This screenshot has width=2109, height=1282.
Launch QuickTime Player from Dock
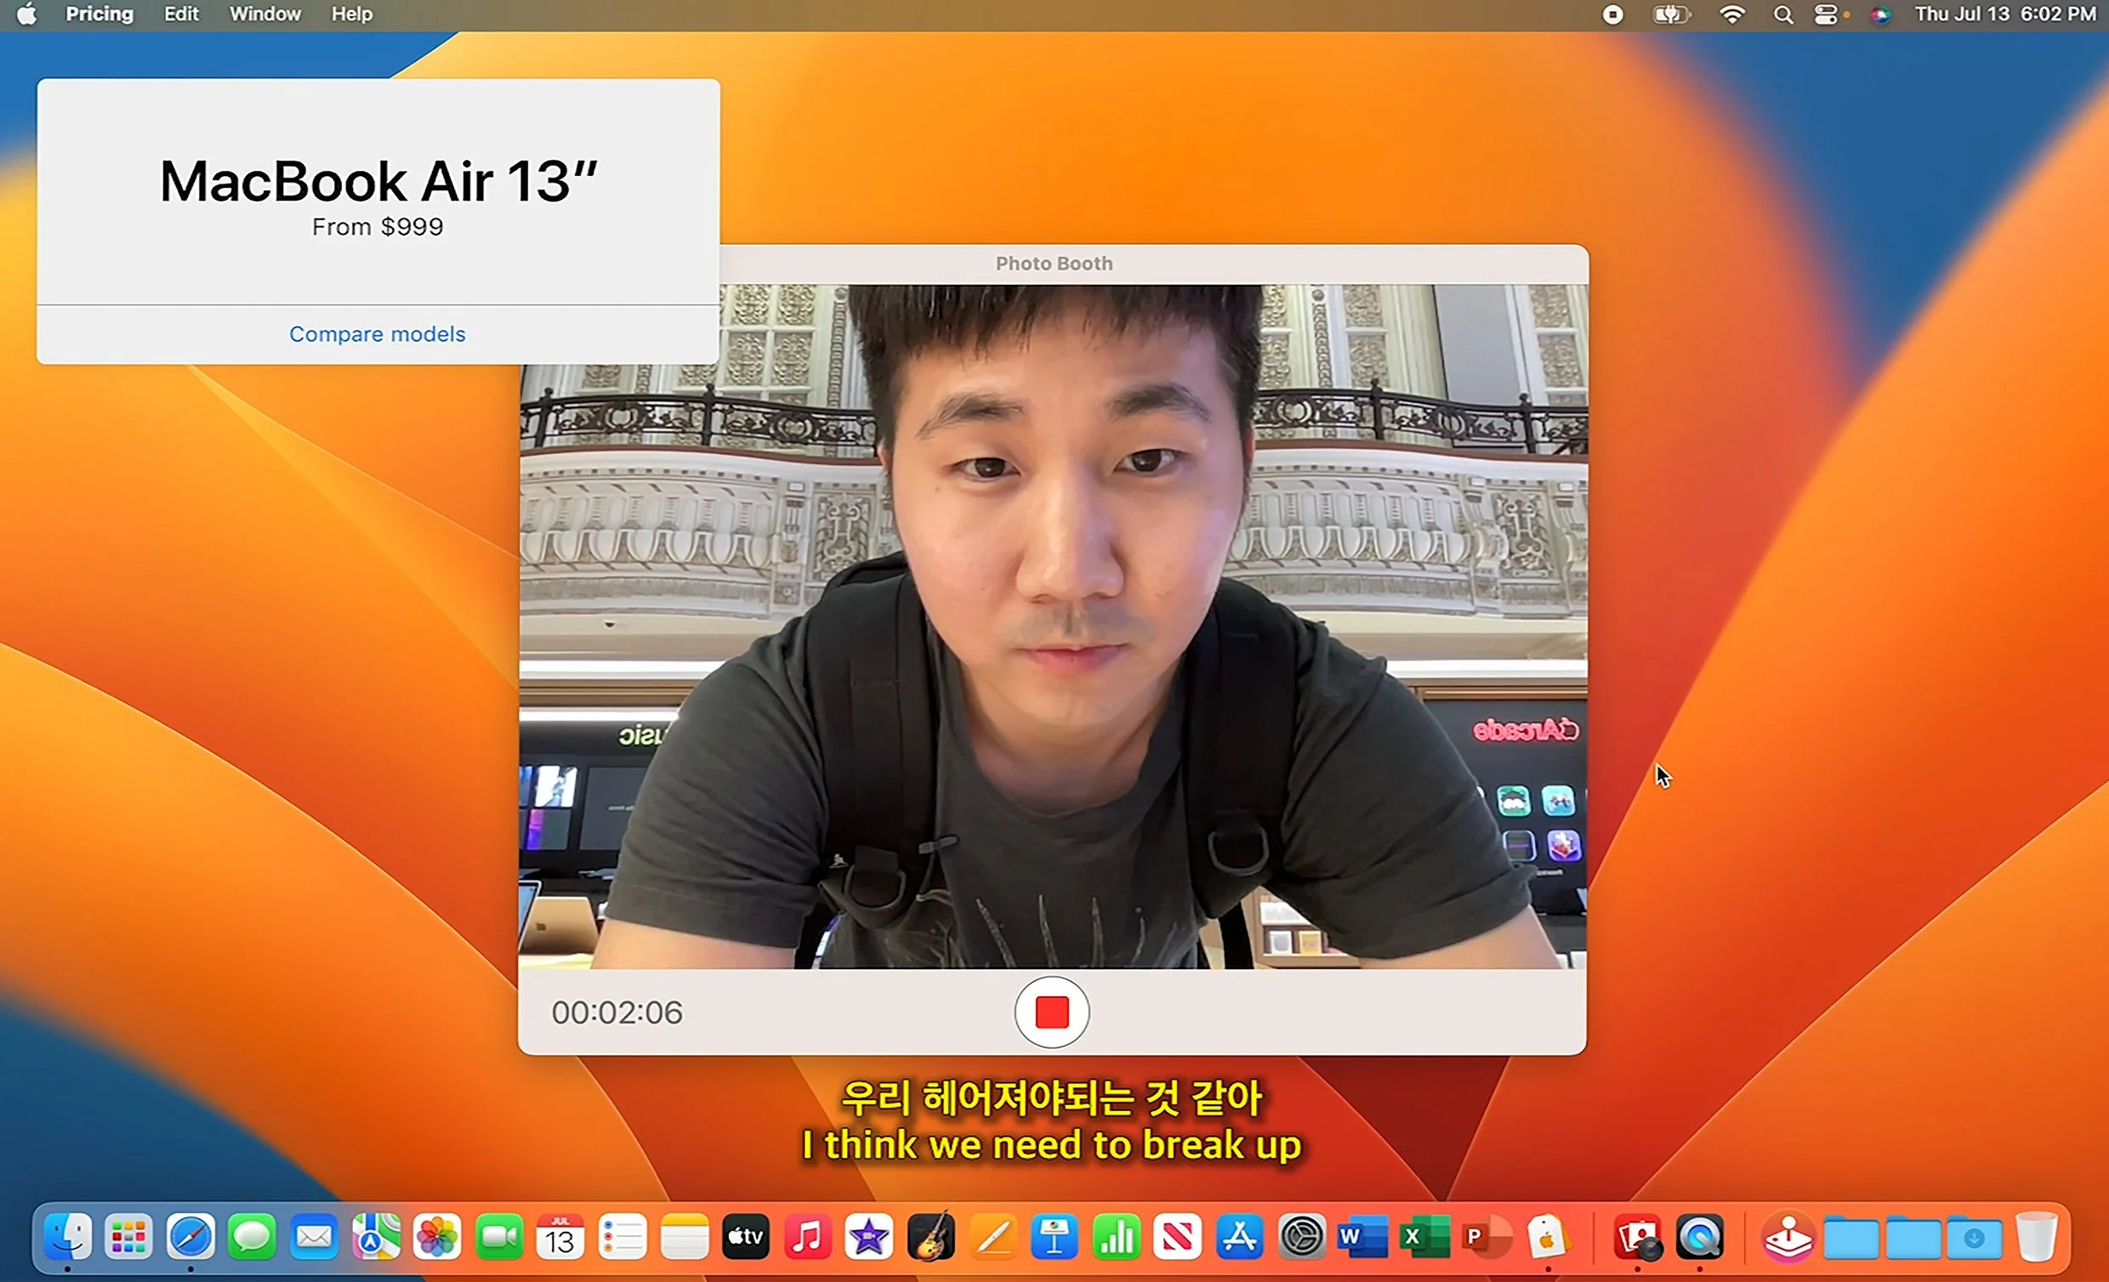(1699, 1237)
